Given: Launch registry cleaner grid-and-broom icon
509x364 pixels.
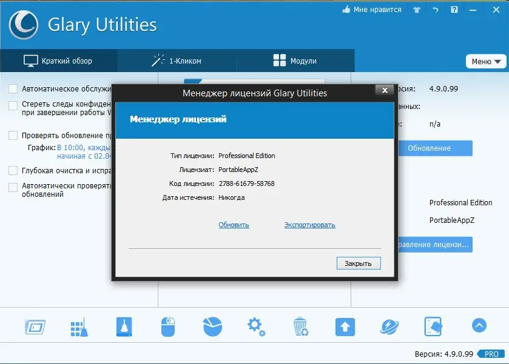Looking at the screenshot, I should [x=79, y=327].
